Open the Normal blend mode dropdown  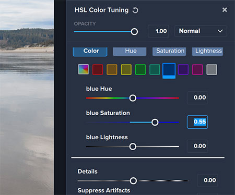(201, 31)
